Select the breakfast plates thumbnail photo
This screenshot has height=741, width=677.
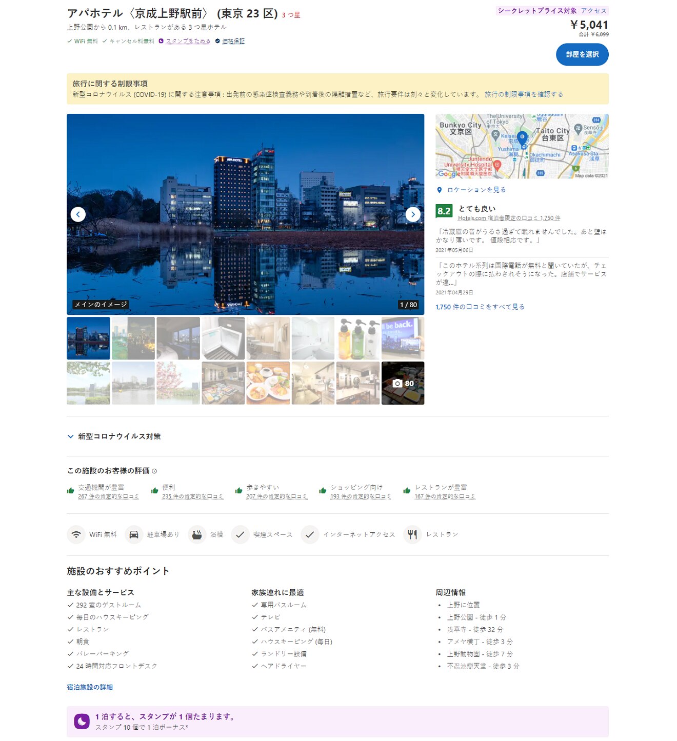pos(268,383)
